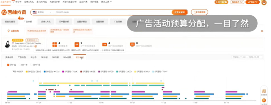
Task: Toggle legend item SP活动-T0HY
Action: tap(160, 72)
